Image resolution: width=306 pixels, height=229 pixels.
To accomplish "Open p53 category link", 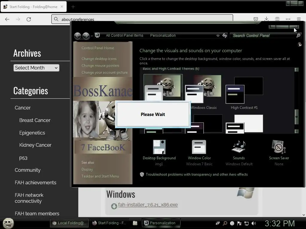I will point(23,158).
